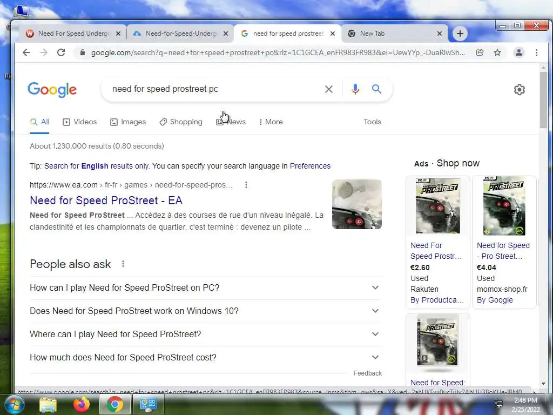The image size is (553, 415).
Task: Click momox ProStreet cover image
Action: click(x=504, y=206)
